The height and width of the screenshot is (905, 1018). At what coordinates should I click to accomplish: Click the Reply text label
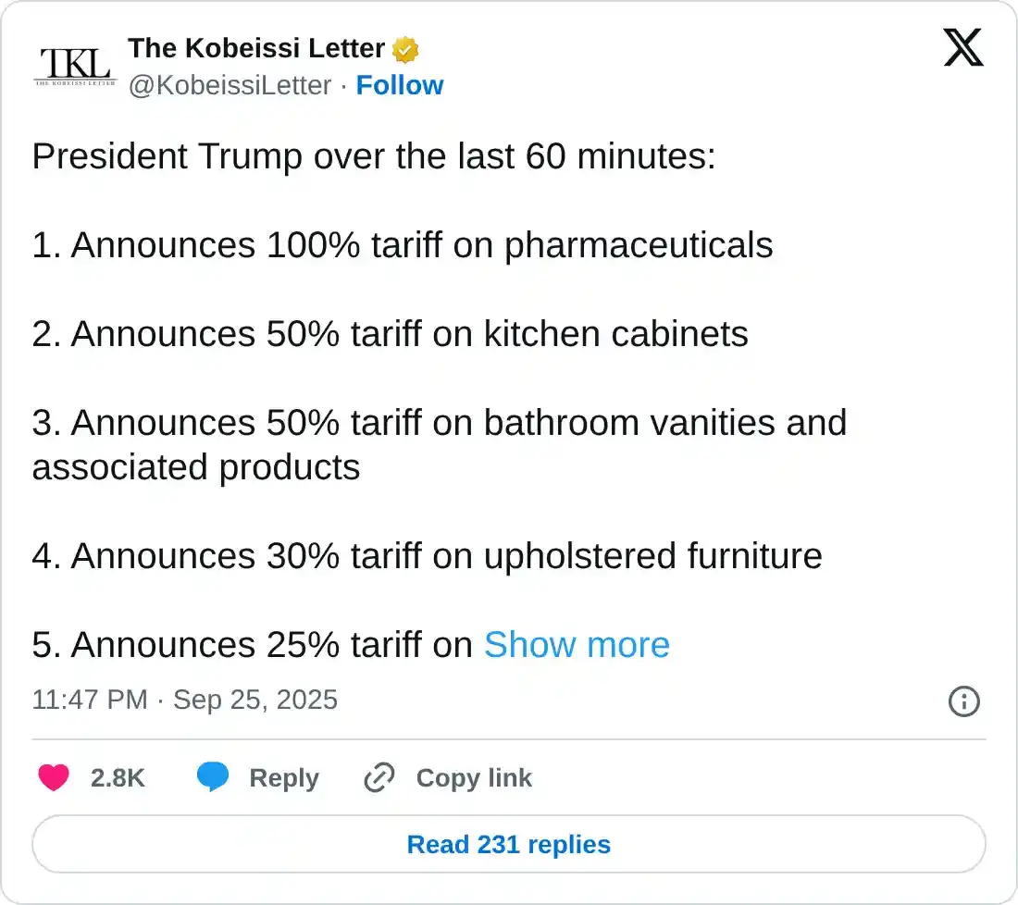point(284,778)
